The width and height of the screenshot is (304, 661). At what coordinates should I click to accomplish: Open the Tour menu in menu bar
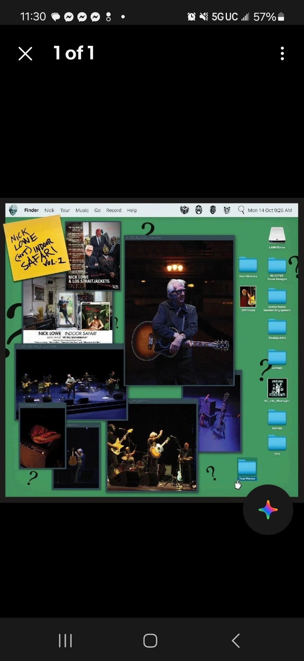point(65,210)
